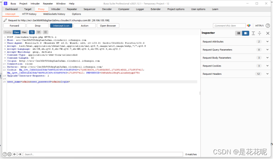
Task: Click the Inspector collapse all sections icon
Action: (260, 33)
